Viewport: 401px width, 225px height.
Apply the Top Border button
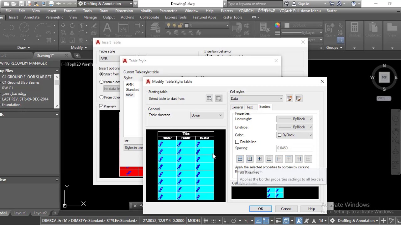coord(289,159)
